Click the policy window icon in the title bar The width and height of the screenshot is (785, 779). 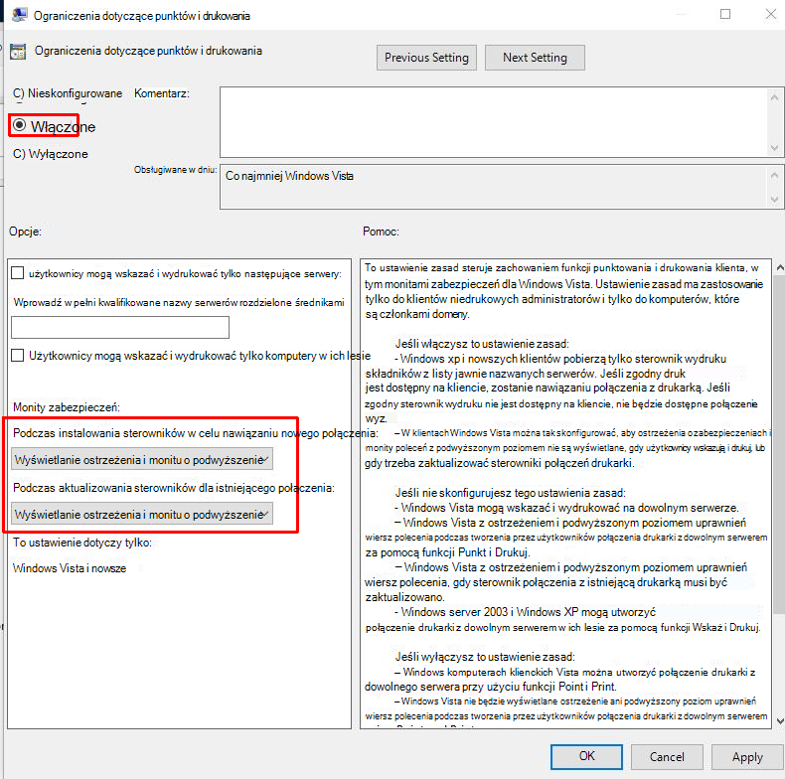[x=19, y=15]
